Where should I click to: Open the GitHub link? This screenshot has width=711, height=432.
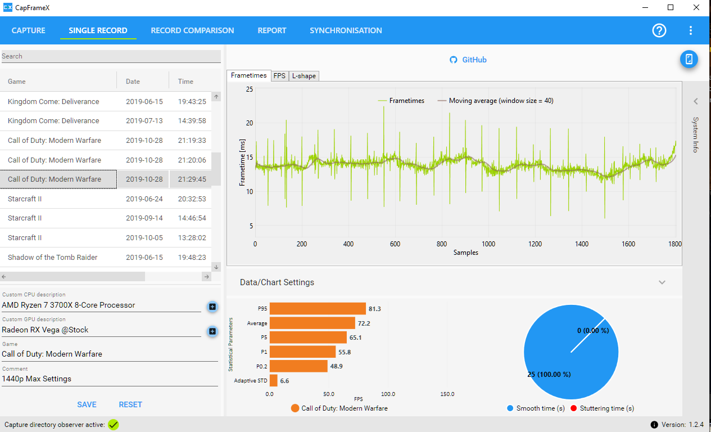(x=474, y=60)
